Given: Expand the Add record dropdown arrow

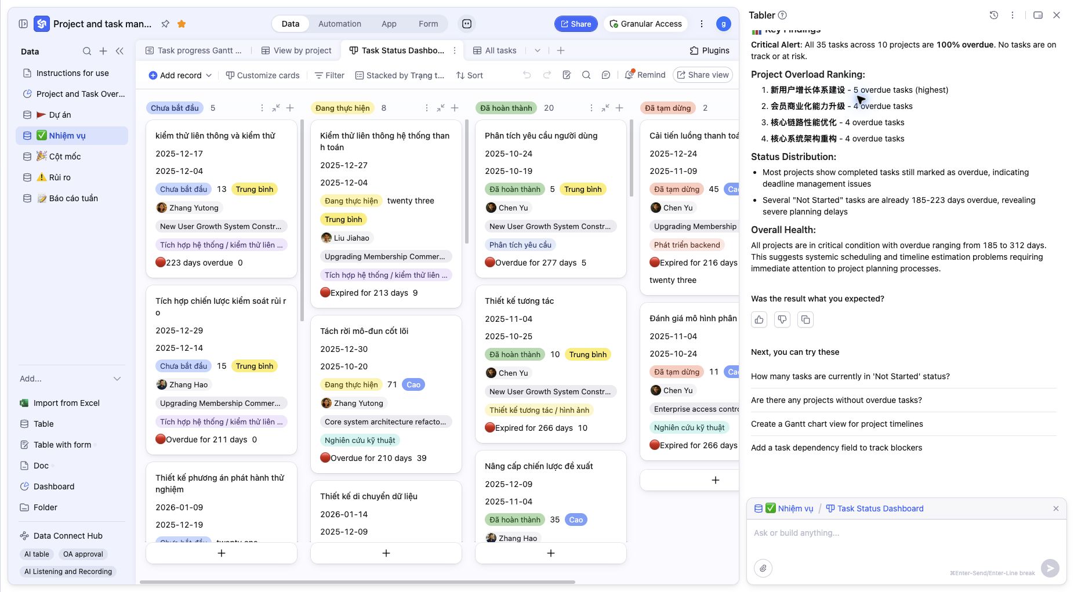Looking at the screenshot, I should [x=209, y=75].
